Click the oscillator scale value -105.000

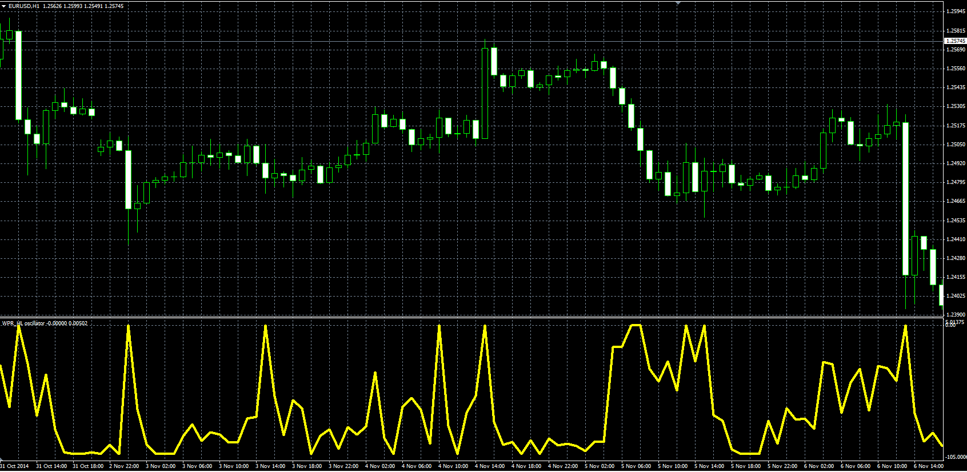[x=956, y=457]
